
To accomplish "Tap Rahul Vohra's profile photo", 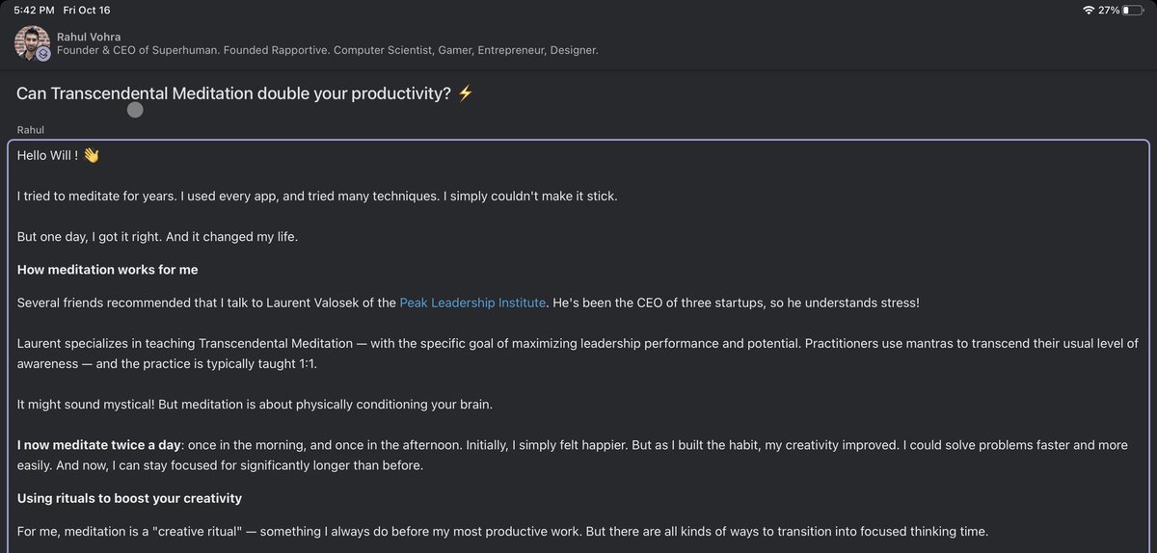I will click(x=32, y=42).
